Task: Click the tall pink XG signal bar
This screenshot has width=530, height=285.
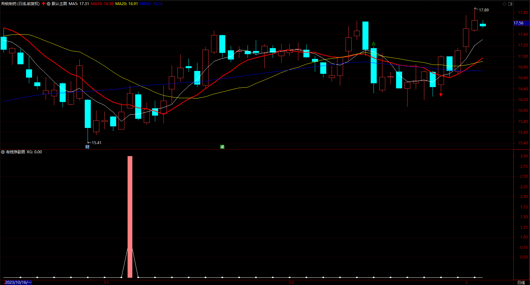Action: (130, 217)
